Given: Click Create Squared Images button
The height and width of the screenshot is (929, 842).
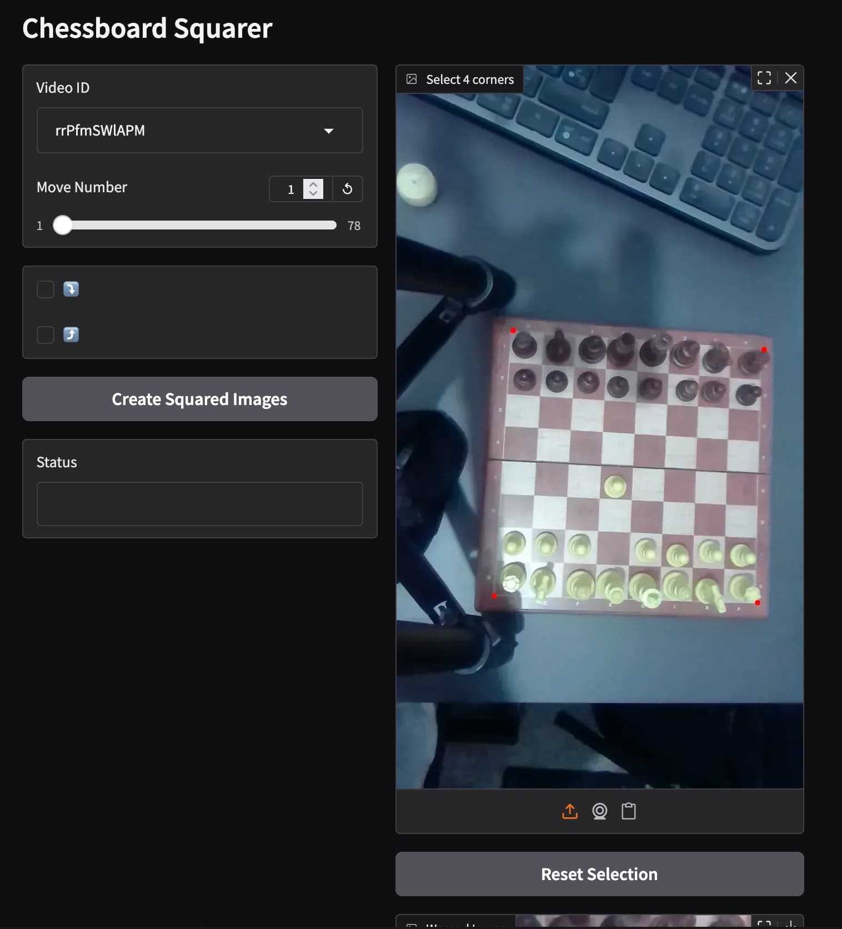Looking at the screenshot, I should [x=199, y=399].
